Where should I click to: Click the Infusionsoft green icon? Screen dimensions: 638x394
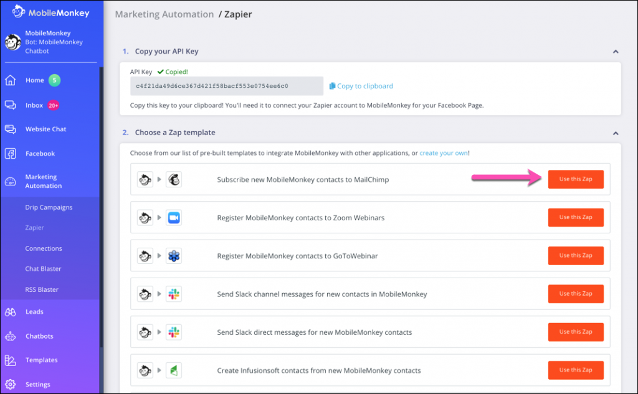pos(174,370)
